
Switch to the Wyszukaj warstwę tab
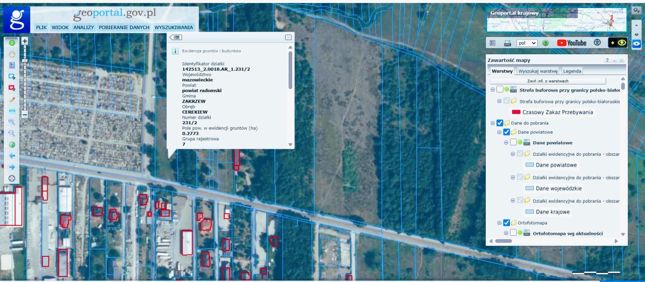[x=538, y=71]
